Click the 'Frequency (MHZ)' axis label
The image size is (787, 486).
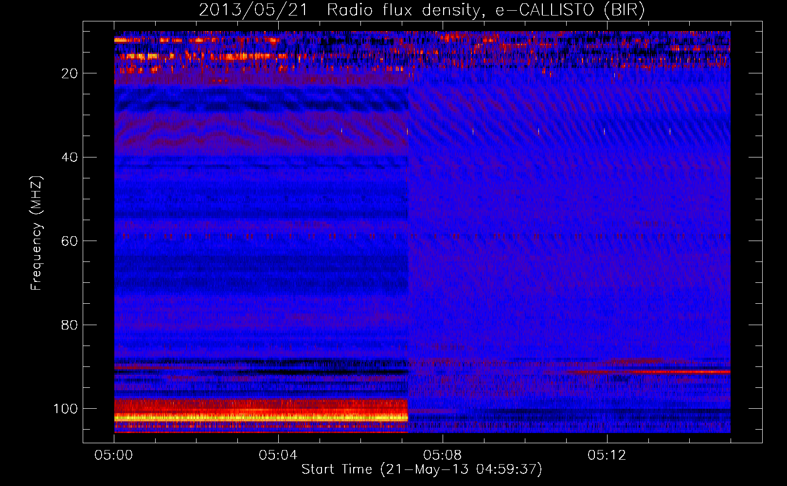click(36, 233)
